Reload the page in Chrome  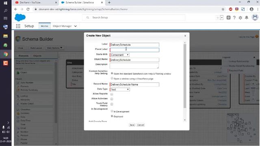pos(28,9)
